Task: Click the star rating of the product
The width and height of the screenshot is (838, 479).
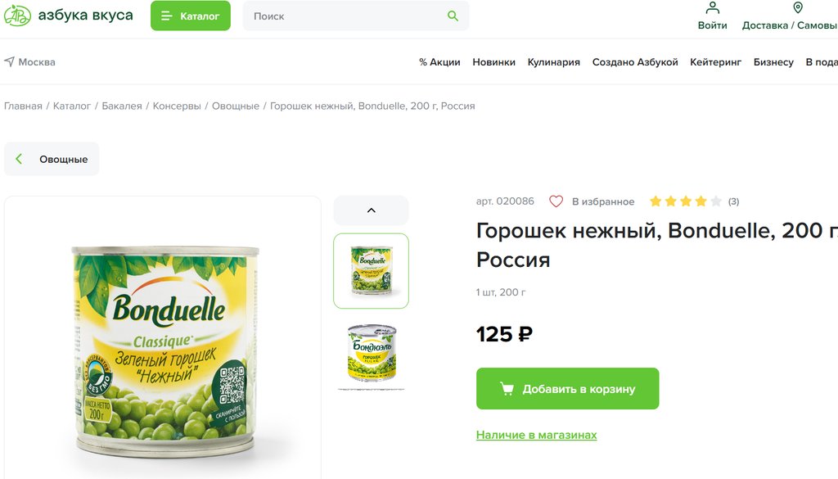Action: [686, 201]
